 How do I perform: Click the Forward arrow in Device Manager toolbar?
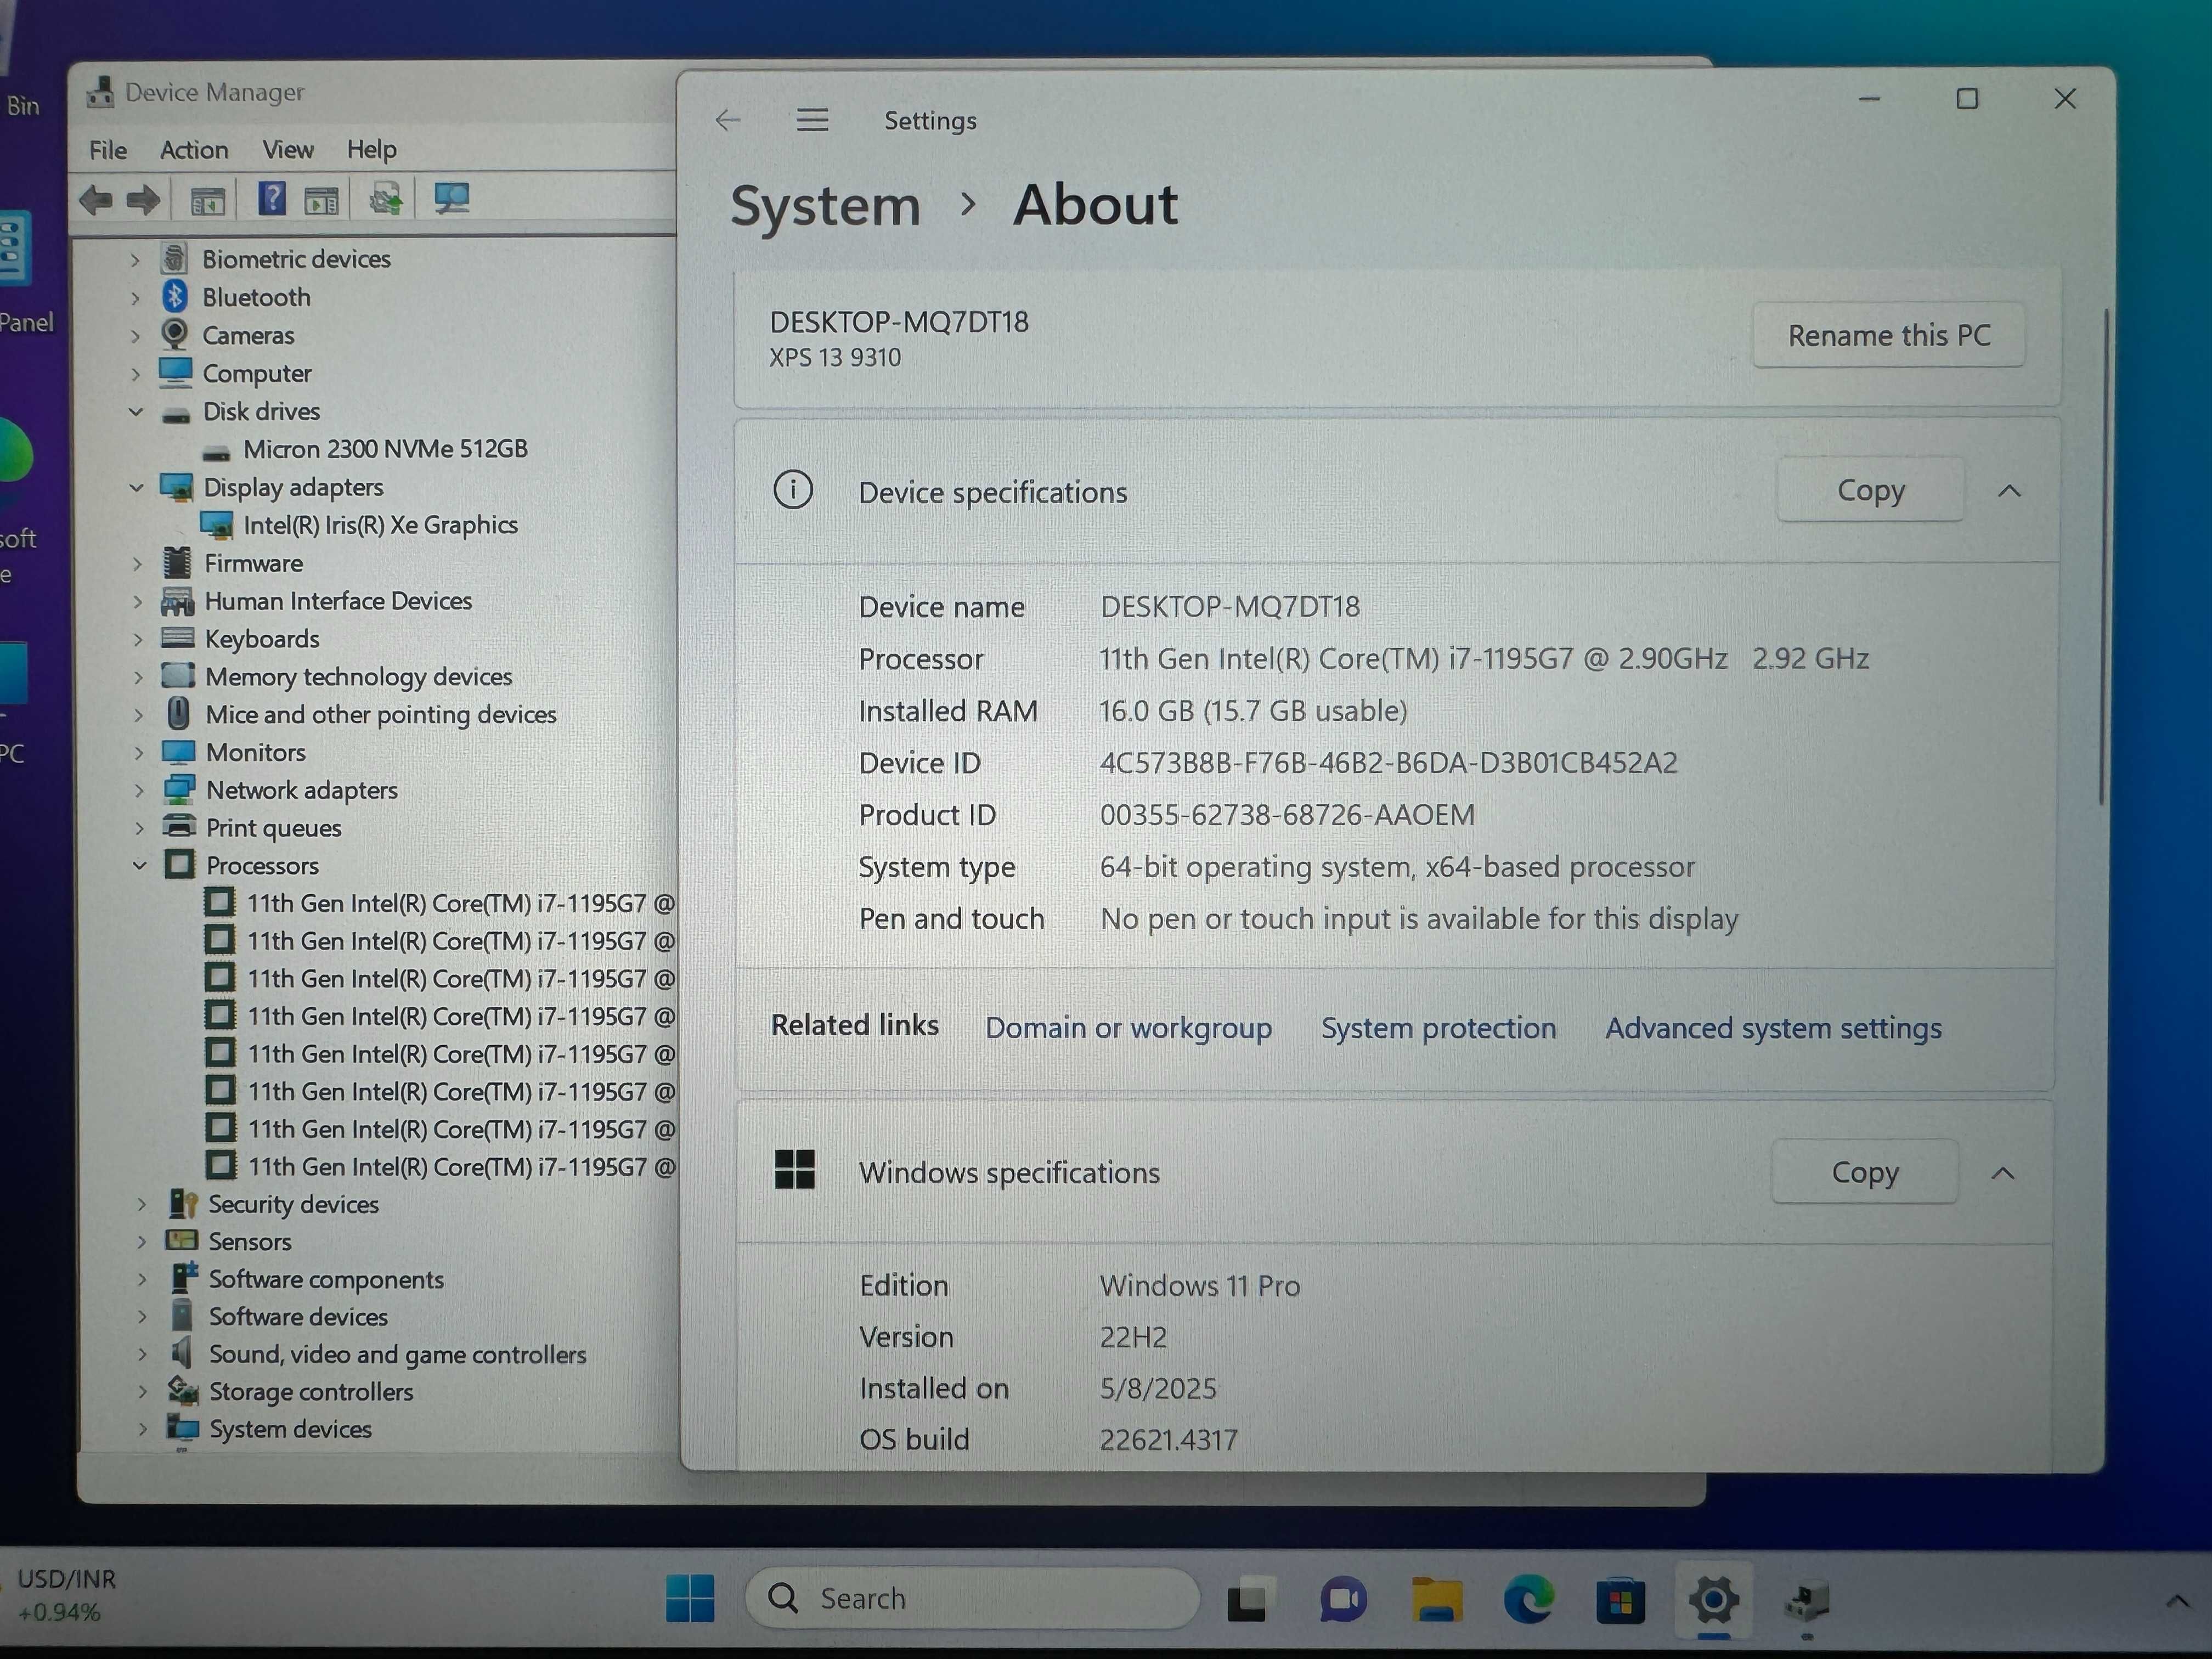point(144,201)
